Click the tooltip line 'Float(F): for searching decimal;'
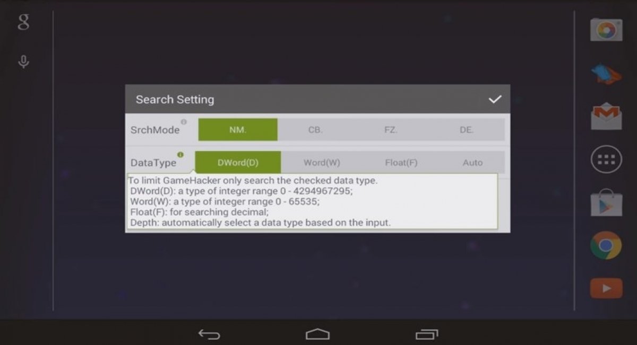The image size is (637, 345). click(199, 213)
